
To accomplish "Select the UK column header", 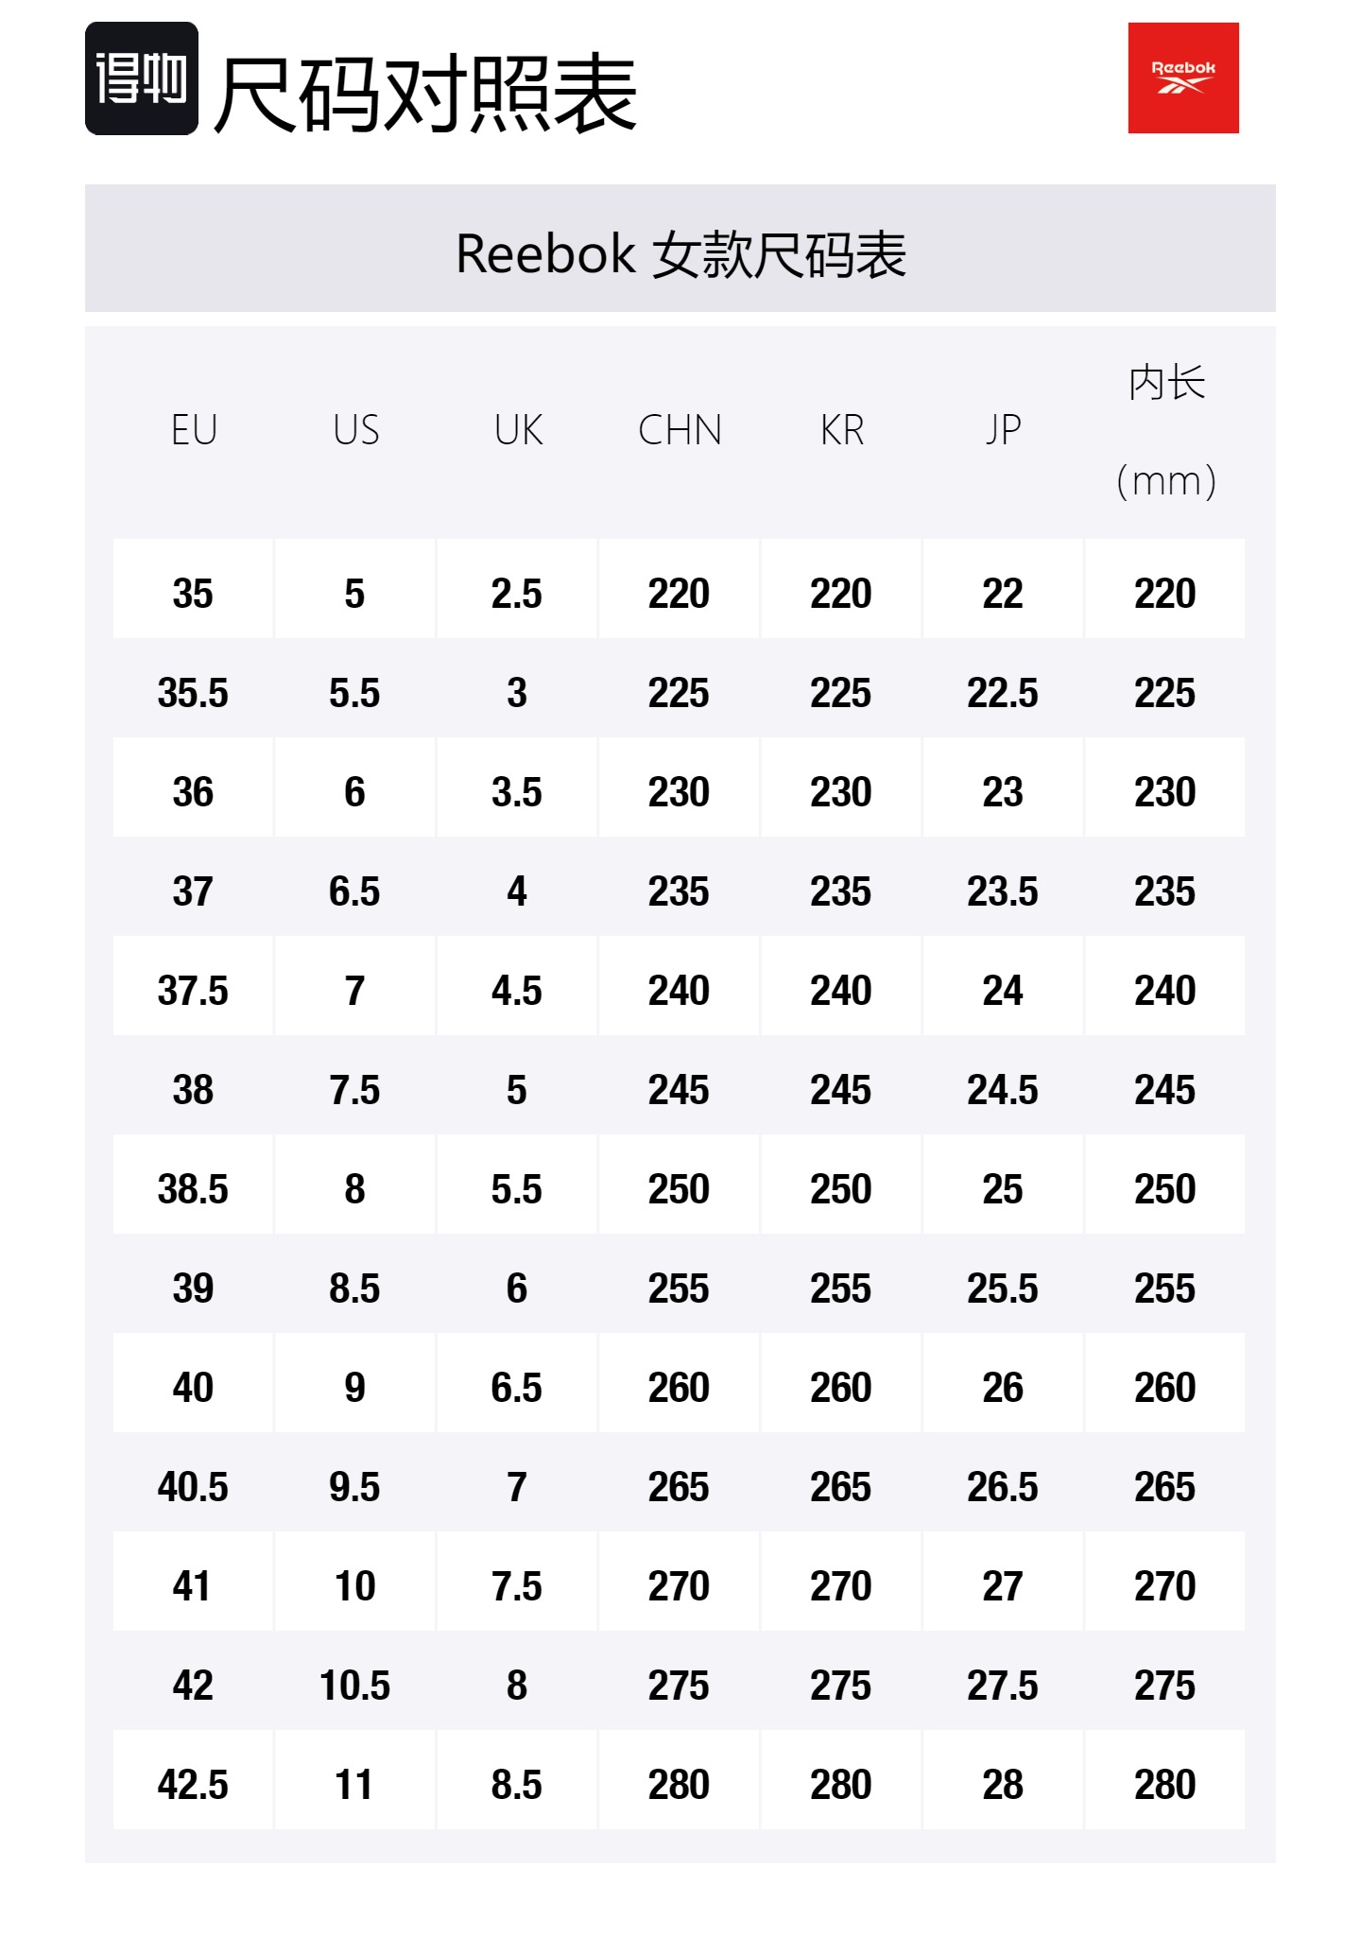I will coord(518,430).
